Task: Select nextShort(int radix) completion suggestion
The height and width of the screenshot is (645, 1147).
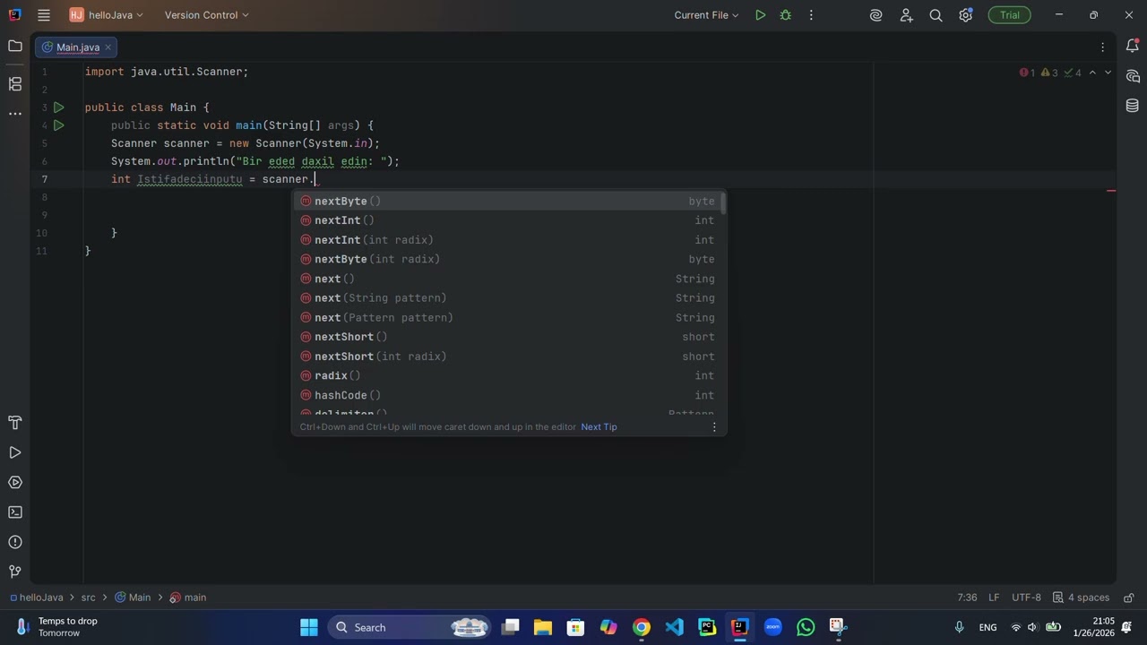Action: tap(508, 357)
